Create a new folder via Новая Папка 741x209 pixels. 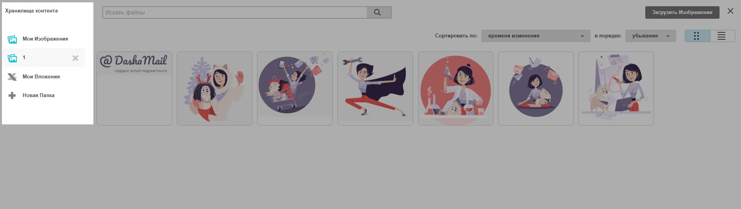coord(38,96)
